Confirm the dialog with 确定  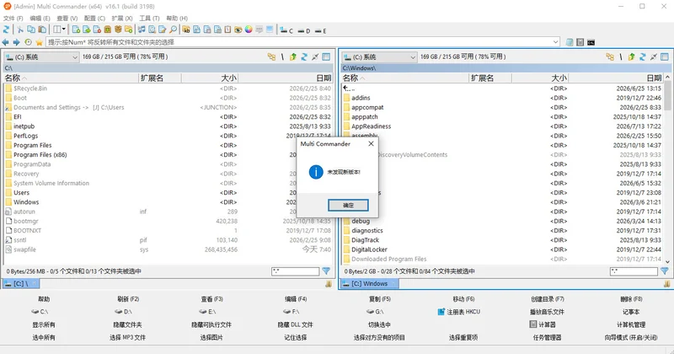click(x=348, y=205)
